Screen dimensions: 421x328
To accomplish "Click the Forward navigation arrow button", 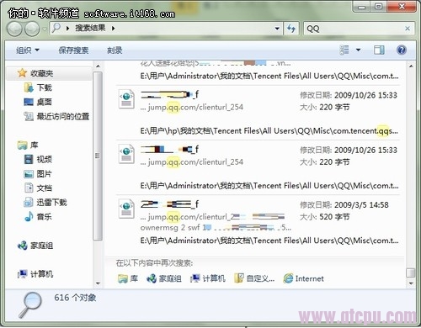I will pos(32,29).
